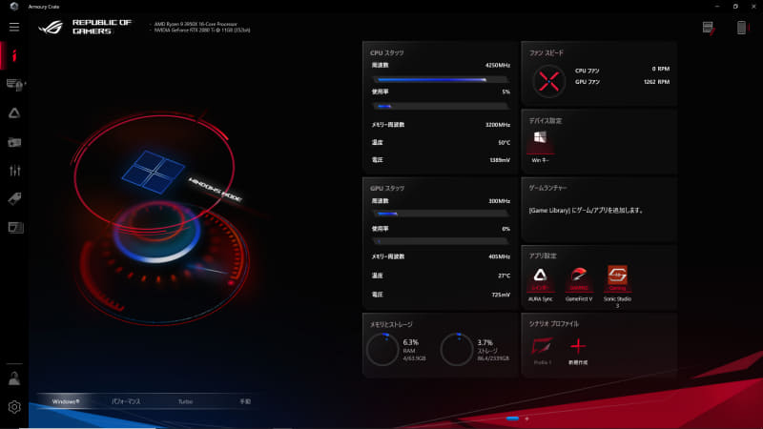Open the notifications list icon at top right
Screen dimensions: 763x429
[709, 28]
